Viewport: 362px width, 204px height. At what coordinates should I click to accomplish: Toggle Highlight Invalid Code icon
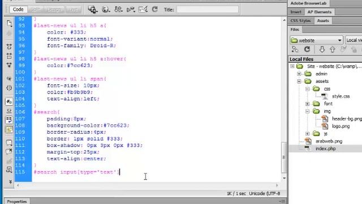pyautogui.click(x=9, y=111)
